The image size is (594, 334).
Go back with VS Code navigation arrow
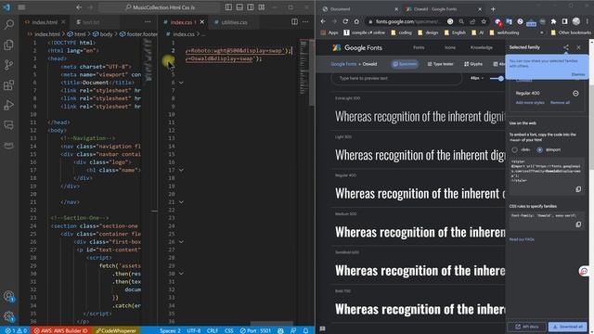click(79, 7)
